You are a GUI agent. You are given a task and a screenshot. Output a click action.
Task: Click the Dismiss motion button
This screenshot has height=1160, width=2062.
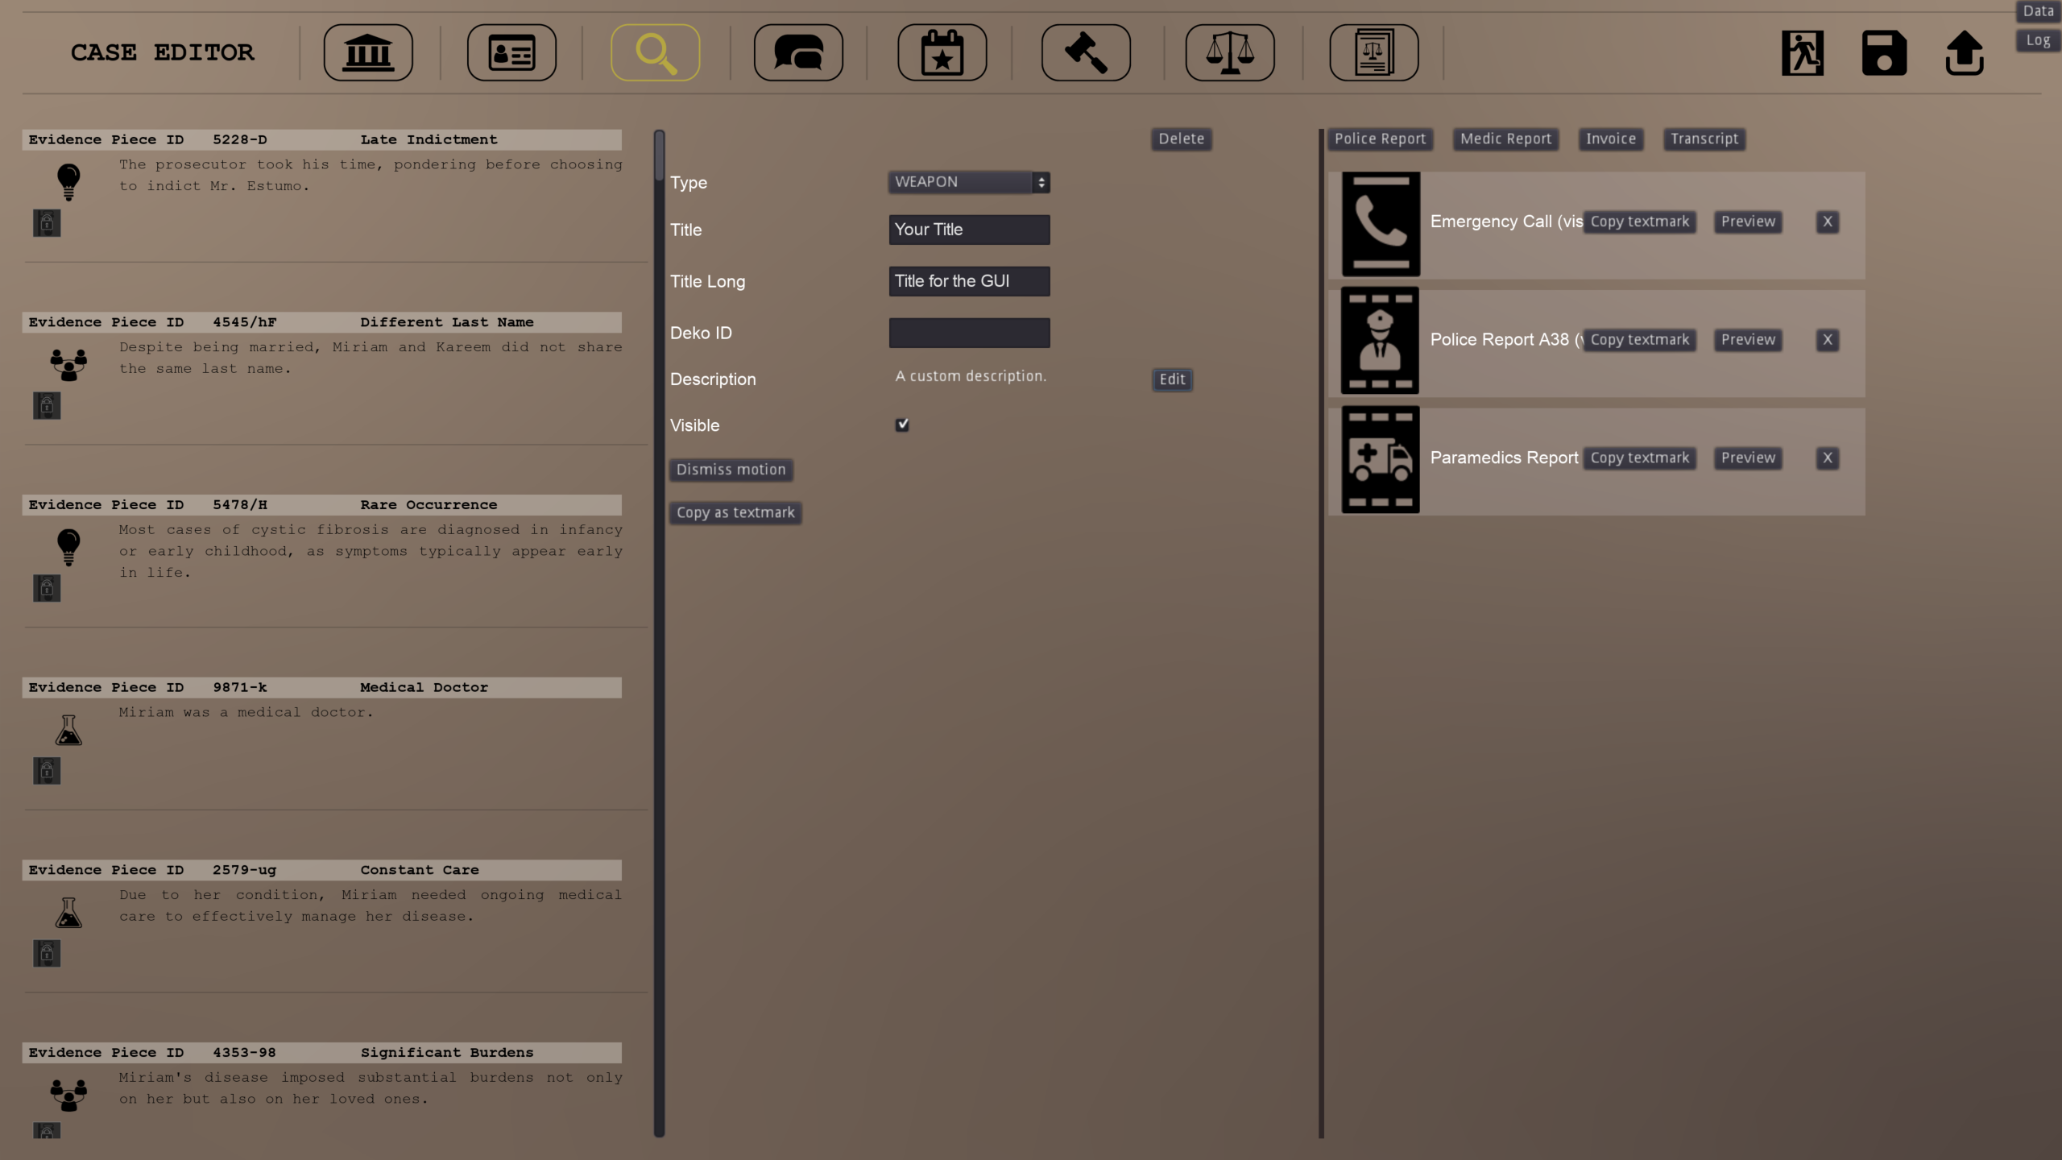tap(731, 470)
